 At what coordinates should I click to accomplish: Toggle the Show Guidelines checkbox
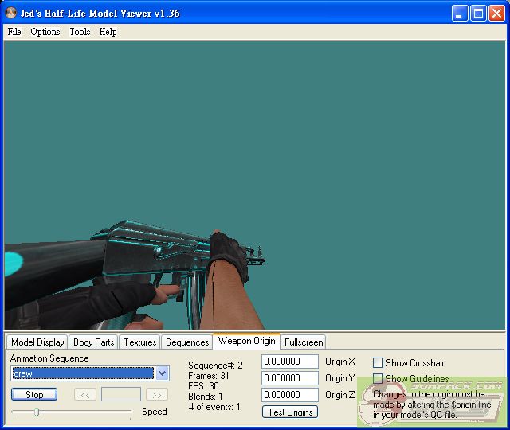(x=379, y=379)
